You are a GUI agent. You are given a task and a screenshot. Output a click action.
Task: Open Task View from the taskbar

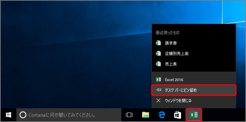click(129, 115)
